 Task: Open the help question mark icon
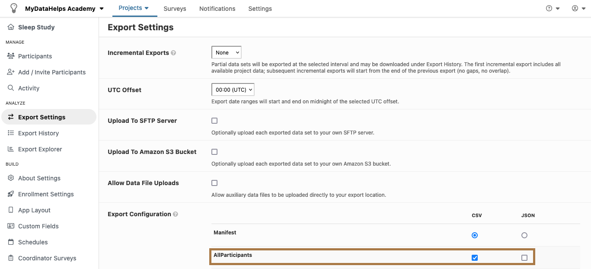(549, 8)
